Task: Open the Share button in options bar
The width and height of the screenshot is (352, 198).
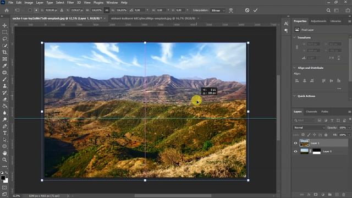Action: (348, 10)
